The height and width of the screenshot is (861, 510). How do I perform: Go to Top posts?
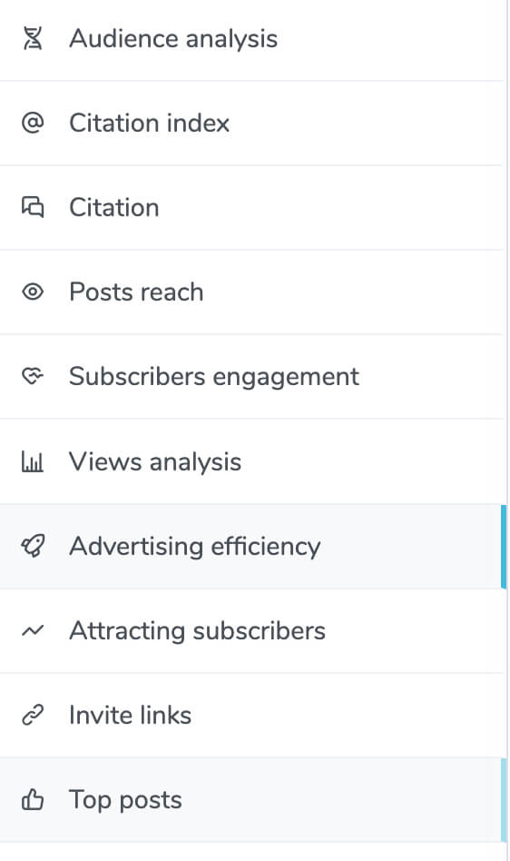pos(253,800)
